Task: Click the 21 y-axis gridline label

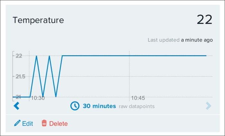Action: [x=18, y=97]
